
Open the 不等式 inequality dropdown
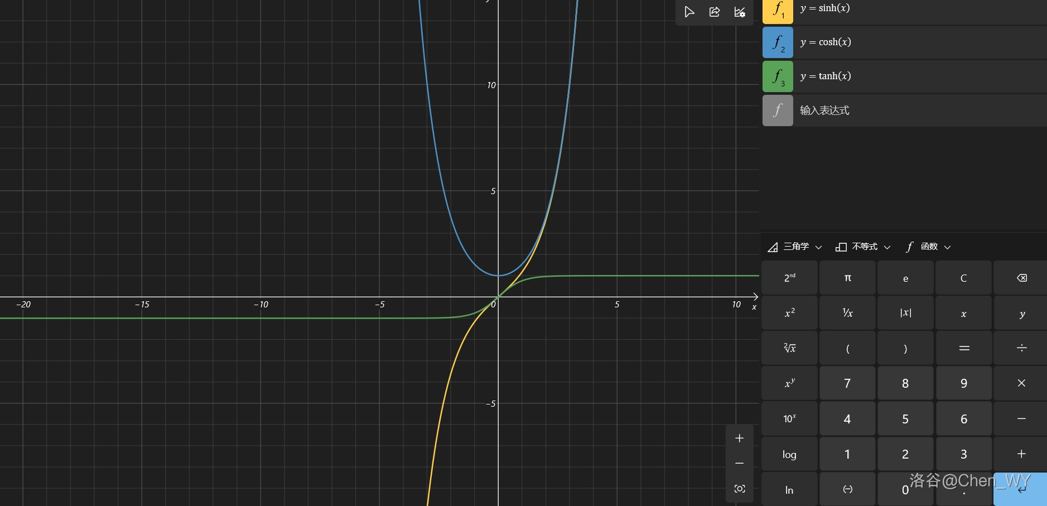coord(863,247)
